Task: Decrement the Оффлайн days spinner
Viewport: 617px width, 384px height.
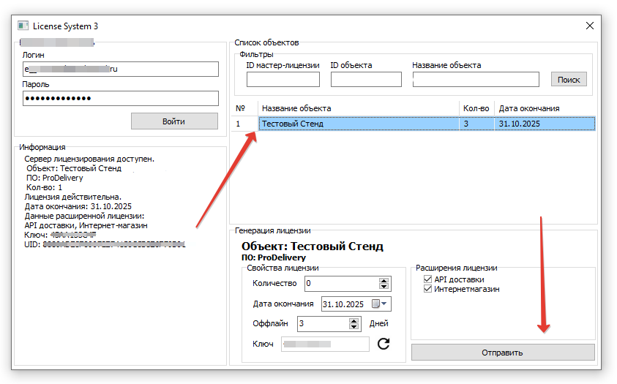Action: click(354, 326)
